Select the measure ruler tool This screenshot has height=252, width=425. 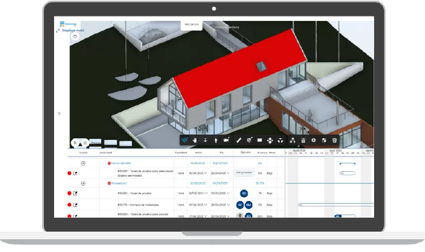[x=239, y=140]
